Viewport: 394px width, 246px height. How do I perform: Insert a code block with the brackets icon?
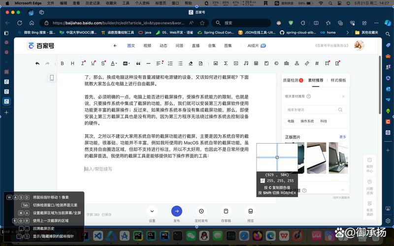(276, 63)
